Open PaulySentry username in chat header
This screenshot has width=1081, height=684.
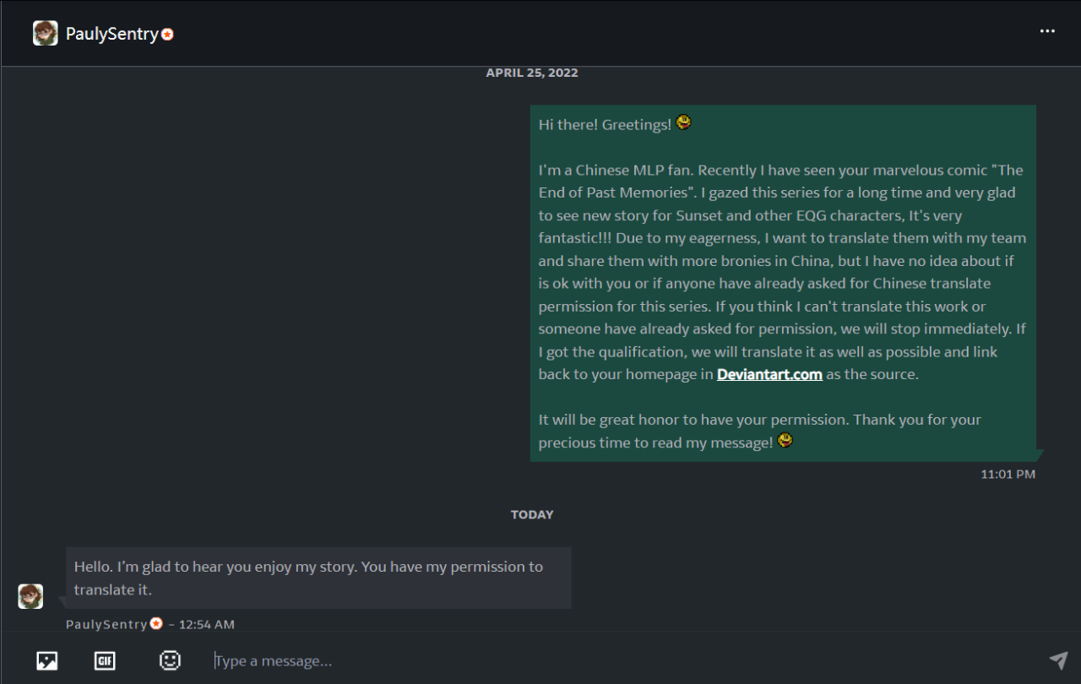click(111, 34)
